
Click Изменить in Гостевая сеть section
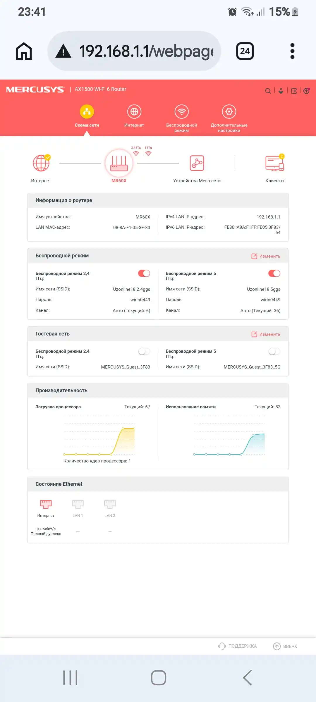[266, 334]
